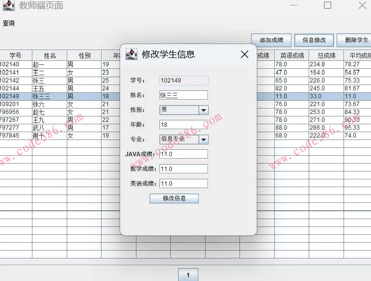Open the 查询 menu
The width and height of the screenshot is (371, 281).
[x=8, y=23]
